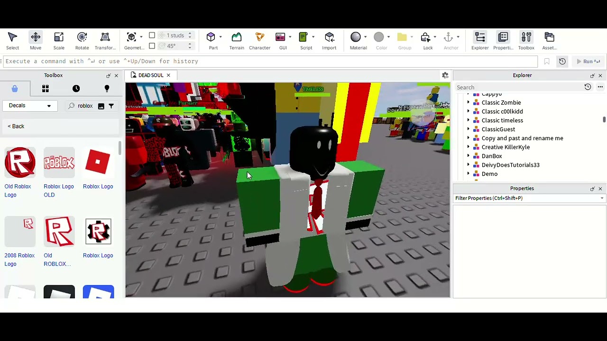Open the Asset Manager toolbar icon
607x341 pixels.
550,40
